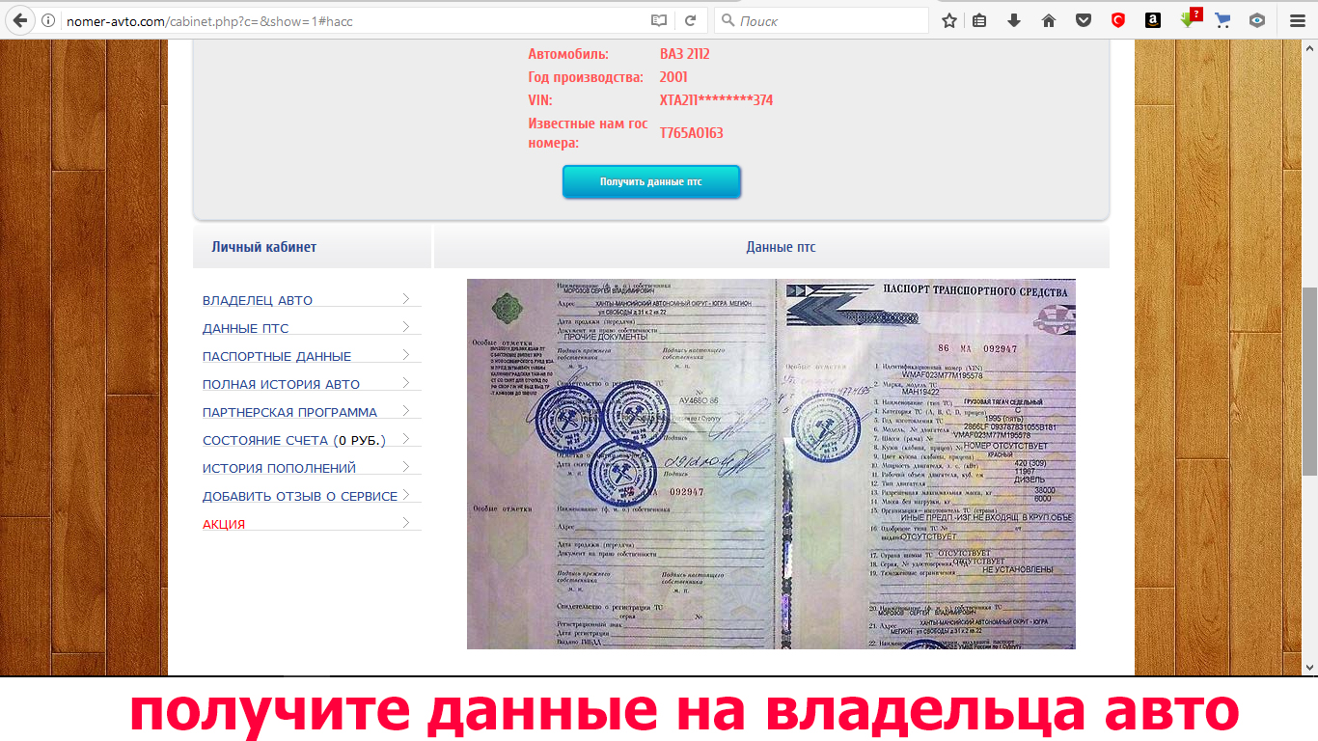Toggle reader view icon in address bar
Viewport: 1318px width, 741px height.
pyautogui.click(x=659, y=20)
